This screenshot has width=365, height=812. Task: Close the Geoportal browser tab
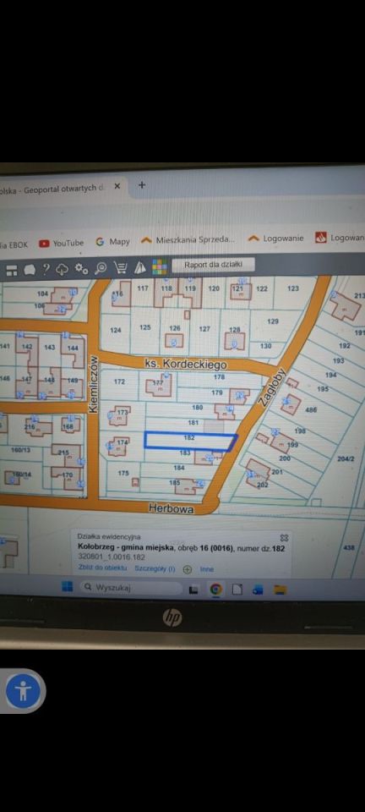tap(117, 186)
